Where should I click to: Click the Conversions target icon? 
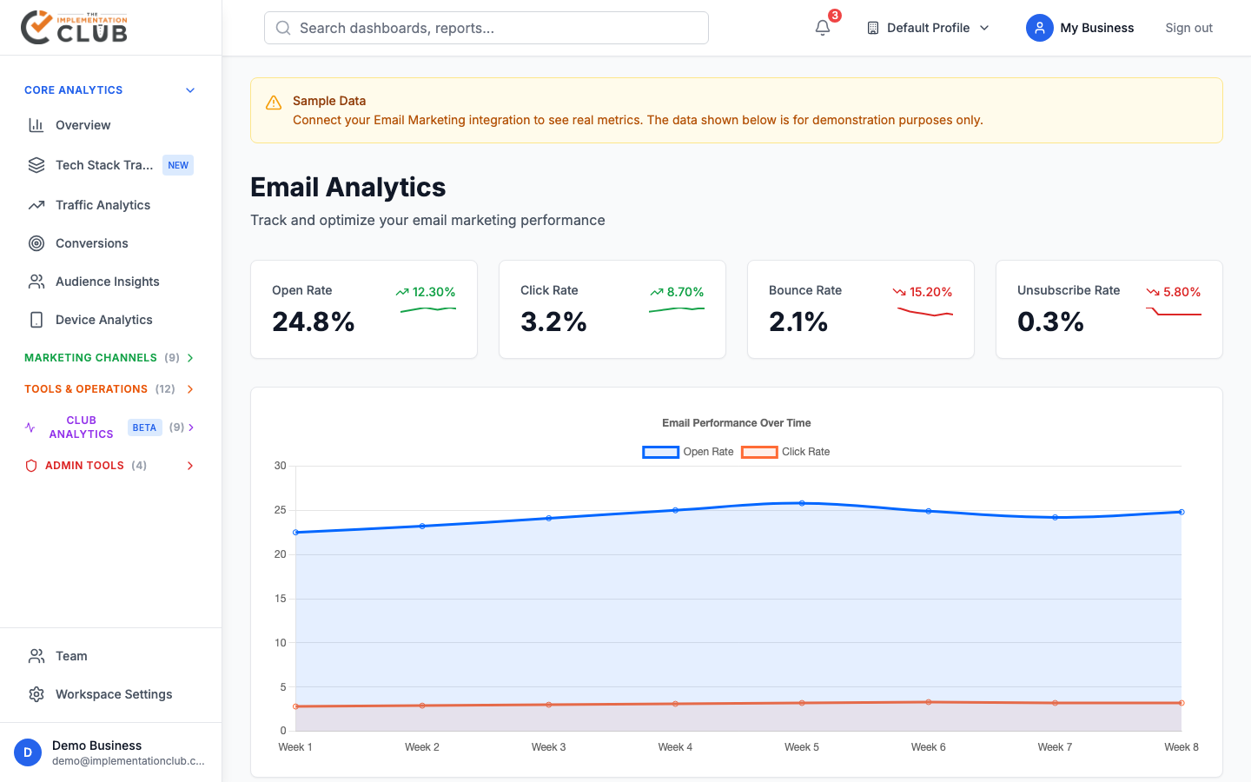pyautogui.click(x=36, y=243)
